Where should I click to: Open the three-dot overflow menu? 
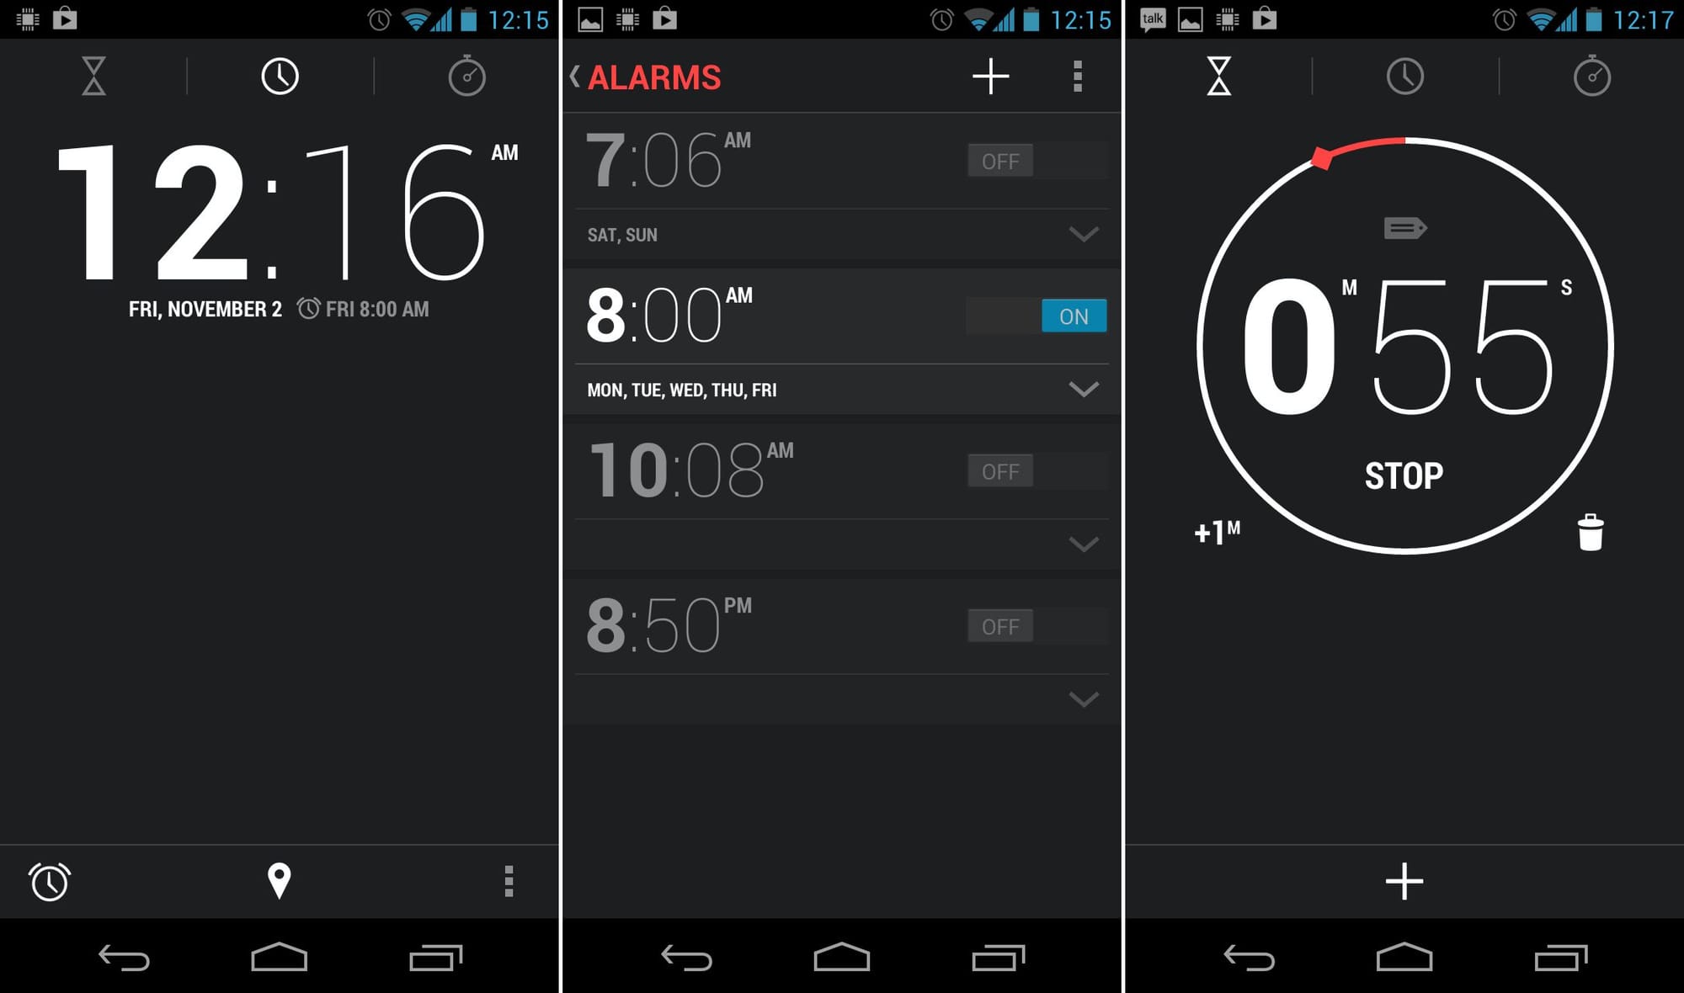(1079, 77)
